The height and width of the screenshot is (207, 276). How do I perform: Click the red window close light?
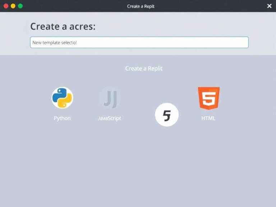(x=6, y=6)
